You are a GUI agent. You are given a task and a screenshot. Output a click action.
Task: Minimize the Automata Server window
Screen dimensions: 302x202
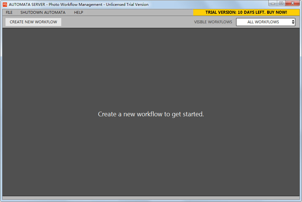click(x=273, y=3)
